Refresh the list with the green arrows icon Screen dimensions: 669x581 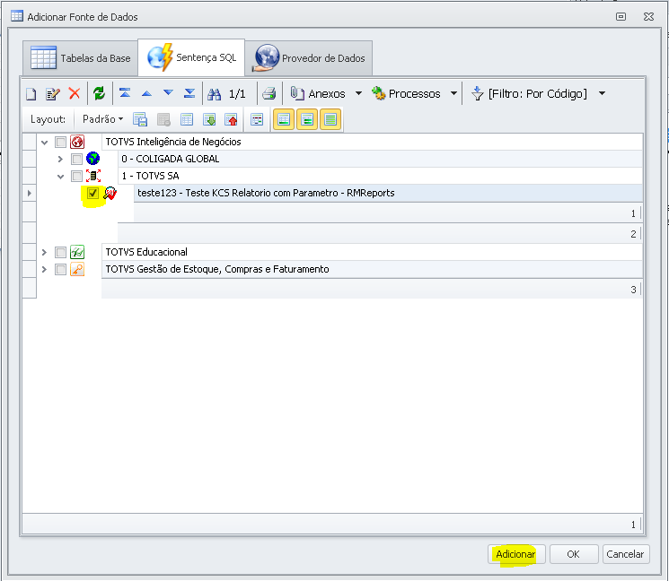pos(99,93)
